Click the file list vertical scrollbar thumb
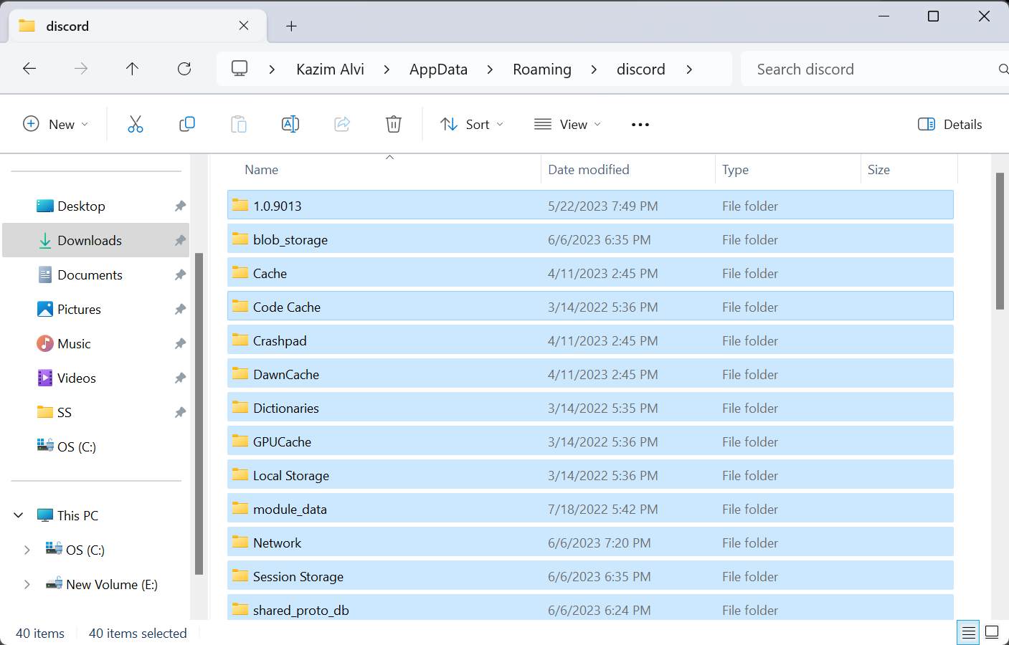The height and width of the screenshot is (645, 1009). [1000, 241]
